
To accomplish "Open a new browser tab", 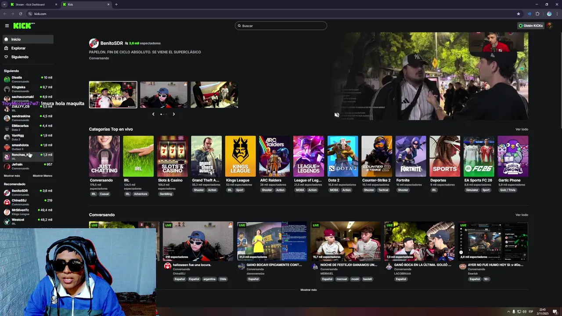I will 116,4.
